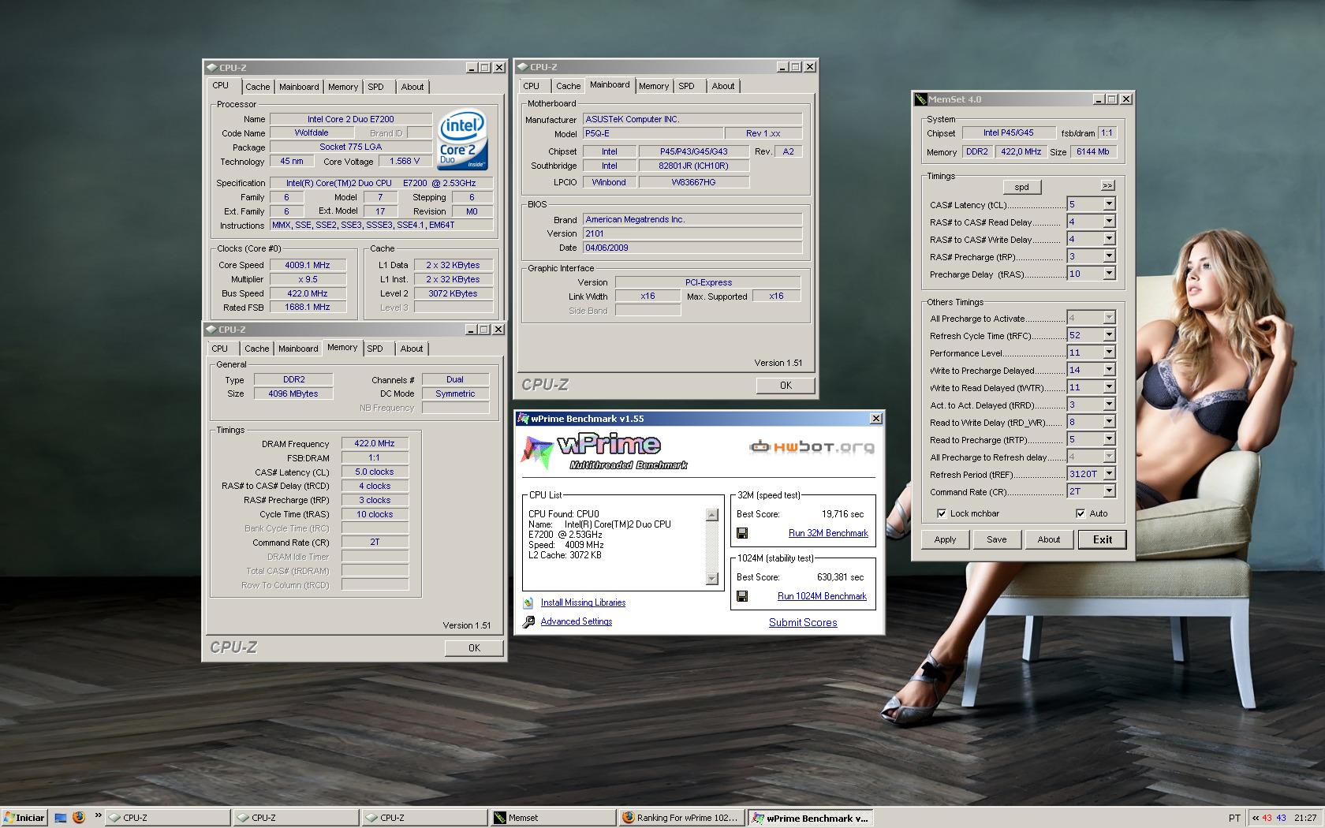Viewport: 1325px width, 828px height.
Task: Expand the hidden quick launch icons chevron
Action: 98,815
